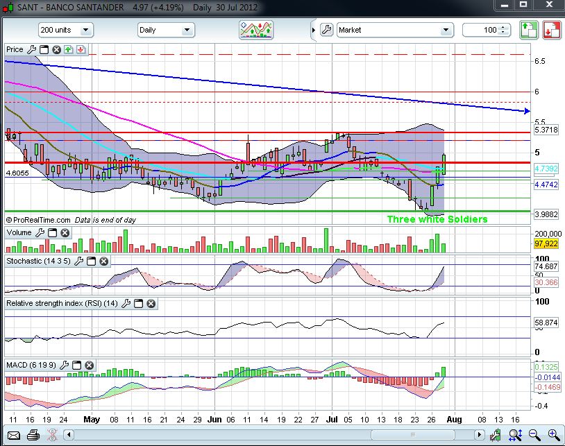Click the red Sell order button
This screenshot has height=446, width=565.
552,30
